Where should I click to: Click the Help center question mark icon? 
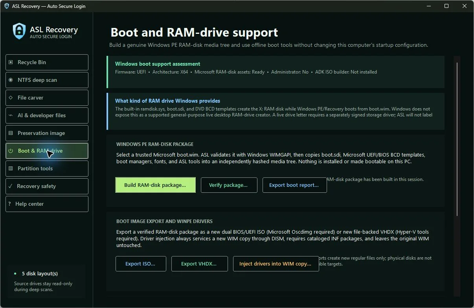click(9, 204)
